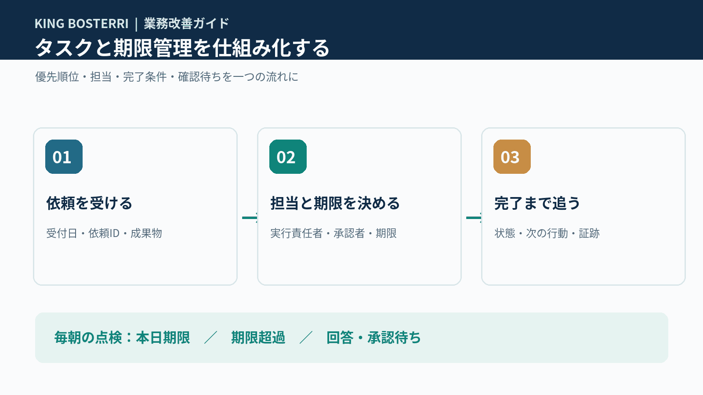Viewport: 703px width, 395px height.
Task: Select the heading 完了まで追う
Action: click(537, 203)
